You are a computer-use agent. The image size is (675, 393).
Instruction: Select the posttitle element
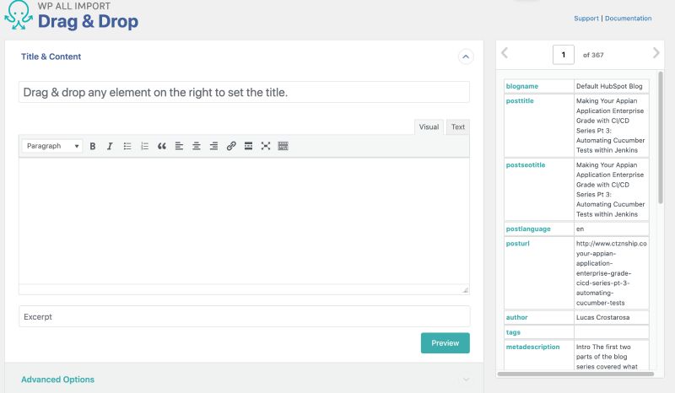click(520, 100)
